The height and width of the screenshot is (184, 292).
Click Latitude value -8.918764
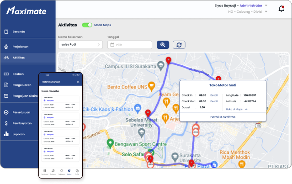tap(250, 101)
